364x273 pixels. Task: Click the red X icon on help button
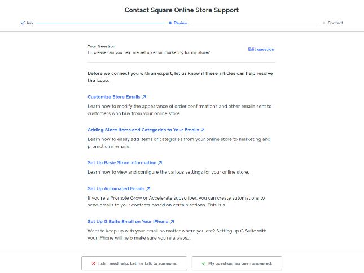93,263
